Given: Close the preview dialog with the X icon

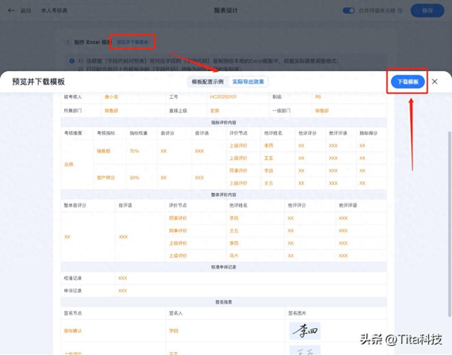Looking at the screenshot, I should coord(434,81).
